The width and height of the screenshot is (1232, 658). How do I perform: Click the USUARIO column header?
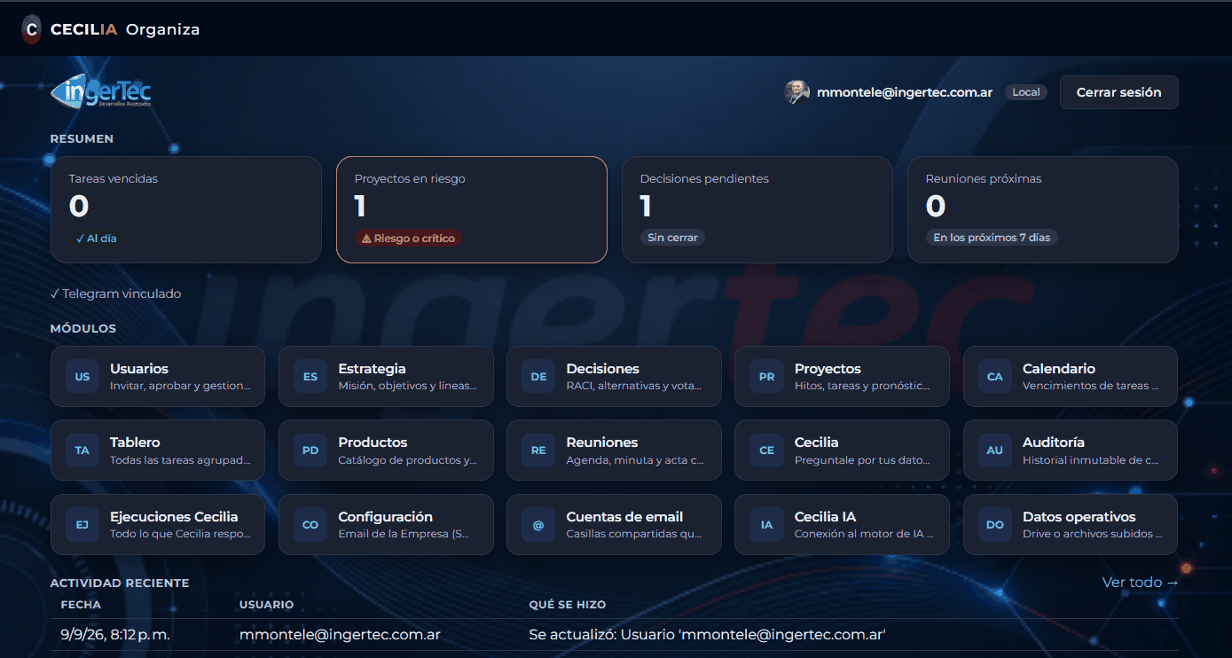click(x=266, y=605)
